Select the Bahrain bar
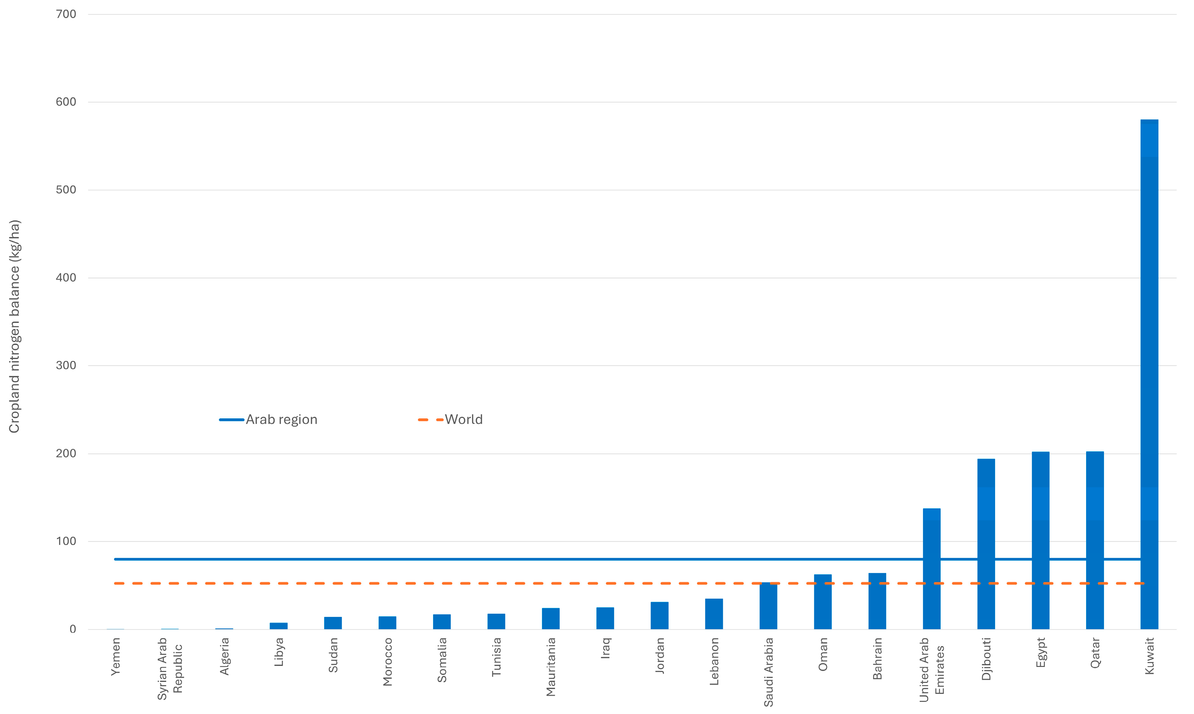The image size is (1194, 714). pos(877,601)
